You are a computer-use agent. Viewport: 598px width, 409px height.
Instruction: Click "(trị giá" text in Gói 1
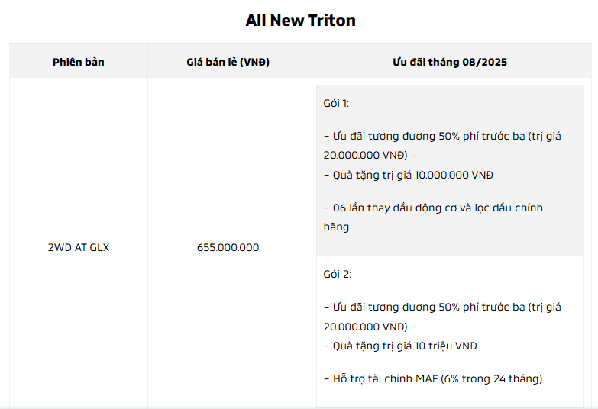pyautogui.click(x=544, y=137)
